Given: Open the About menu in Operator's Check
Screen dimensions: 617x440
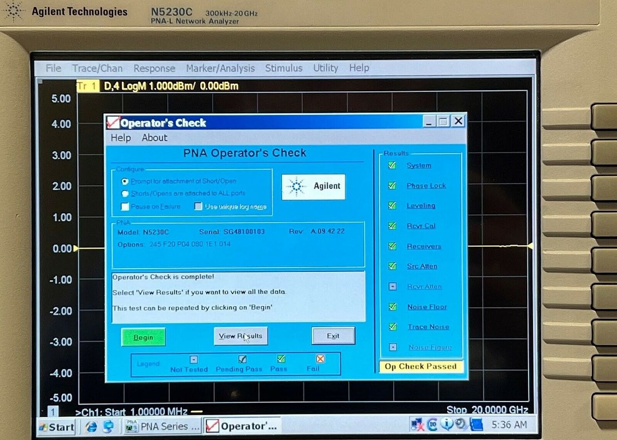Looking at the screenshot, I should [x=155, y=138].
